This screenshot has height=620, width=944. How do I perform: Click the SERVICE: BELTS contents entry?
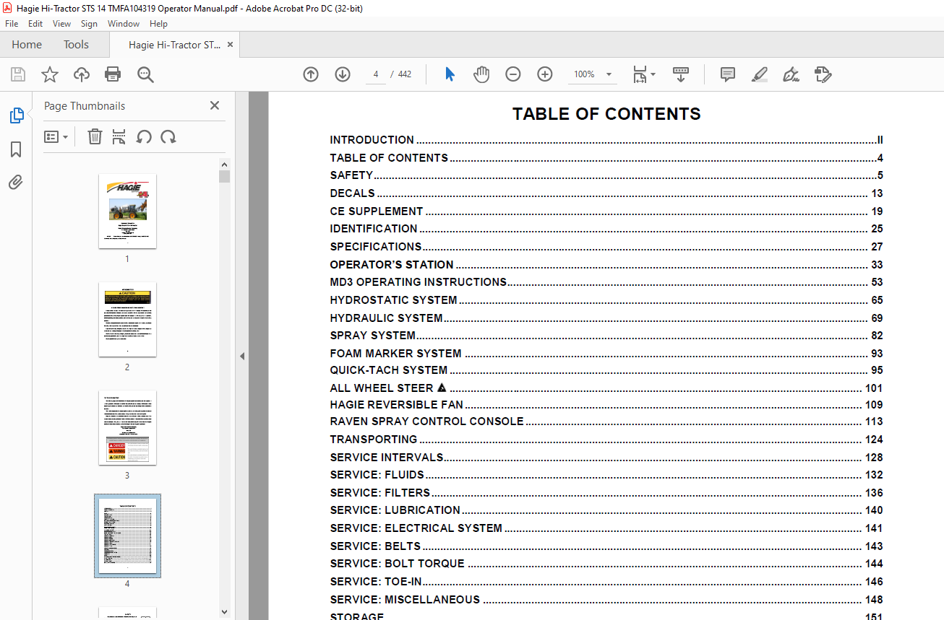606,546
